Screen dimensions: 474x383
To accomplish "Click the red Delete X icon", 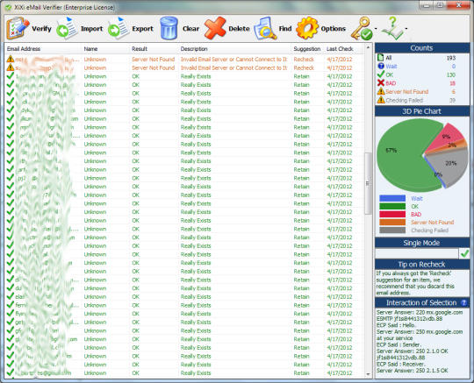I will pyautogui.click(x=215, y=28).
